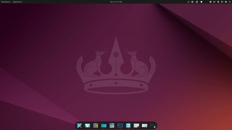The width and height of the screenshot is (232, 130).
Task: Open the Applications menu in top panel
Action: 17,2
